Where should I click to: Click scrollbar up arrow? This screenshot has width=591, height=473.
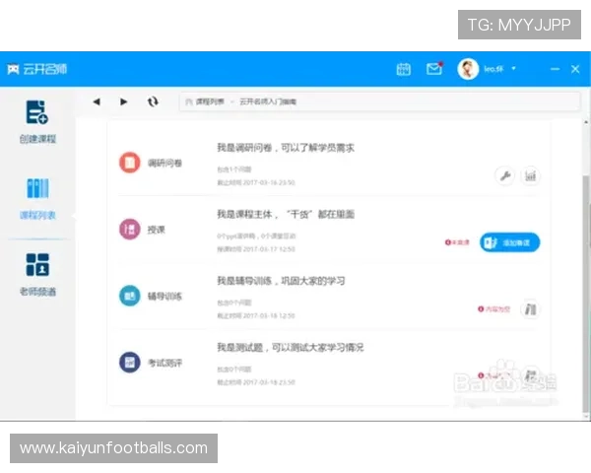(586, 122)
